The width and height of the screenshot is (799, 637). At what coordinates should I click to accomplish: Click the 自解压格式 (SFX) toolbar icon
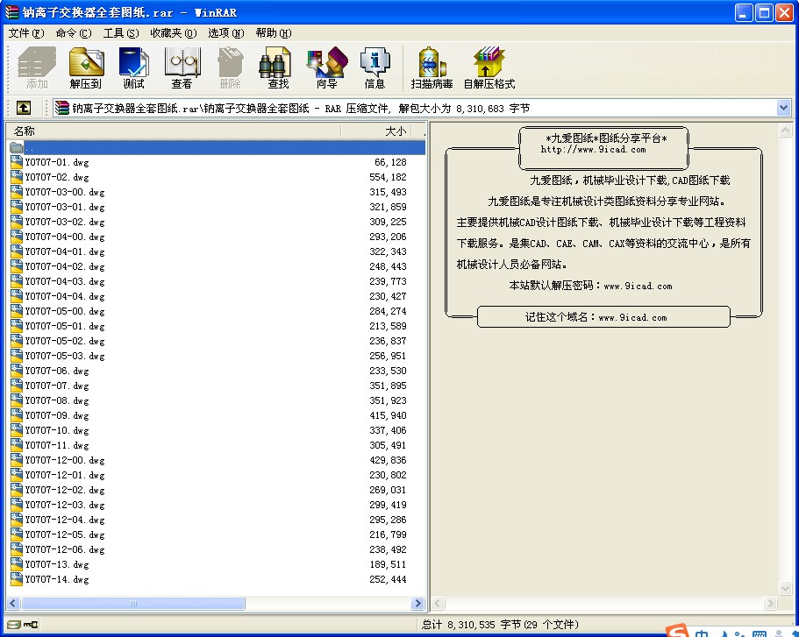(x=489, y=67)
